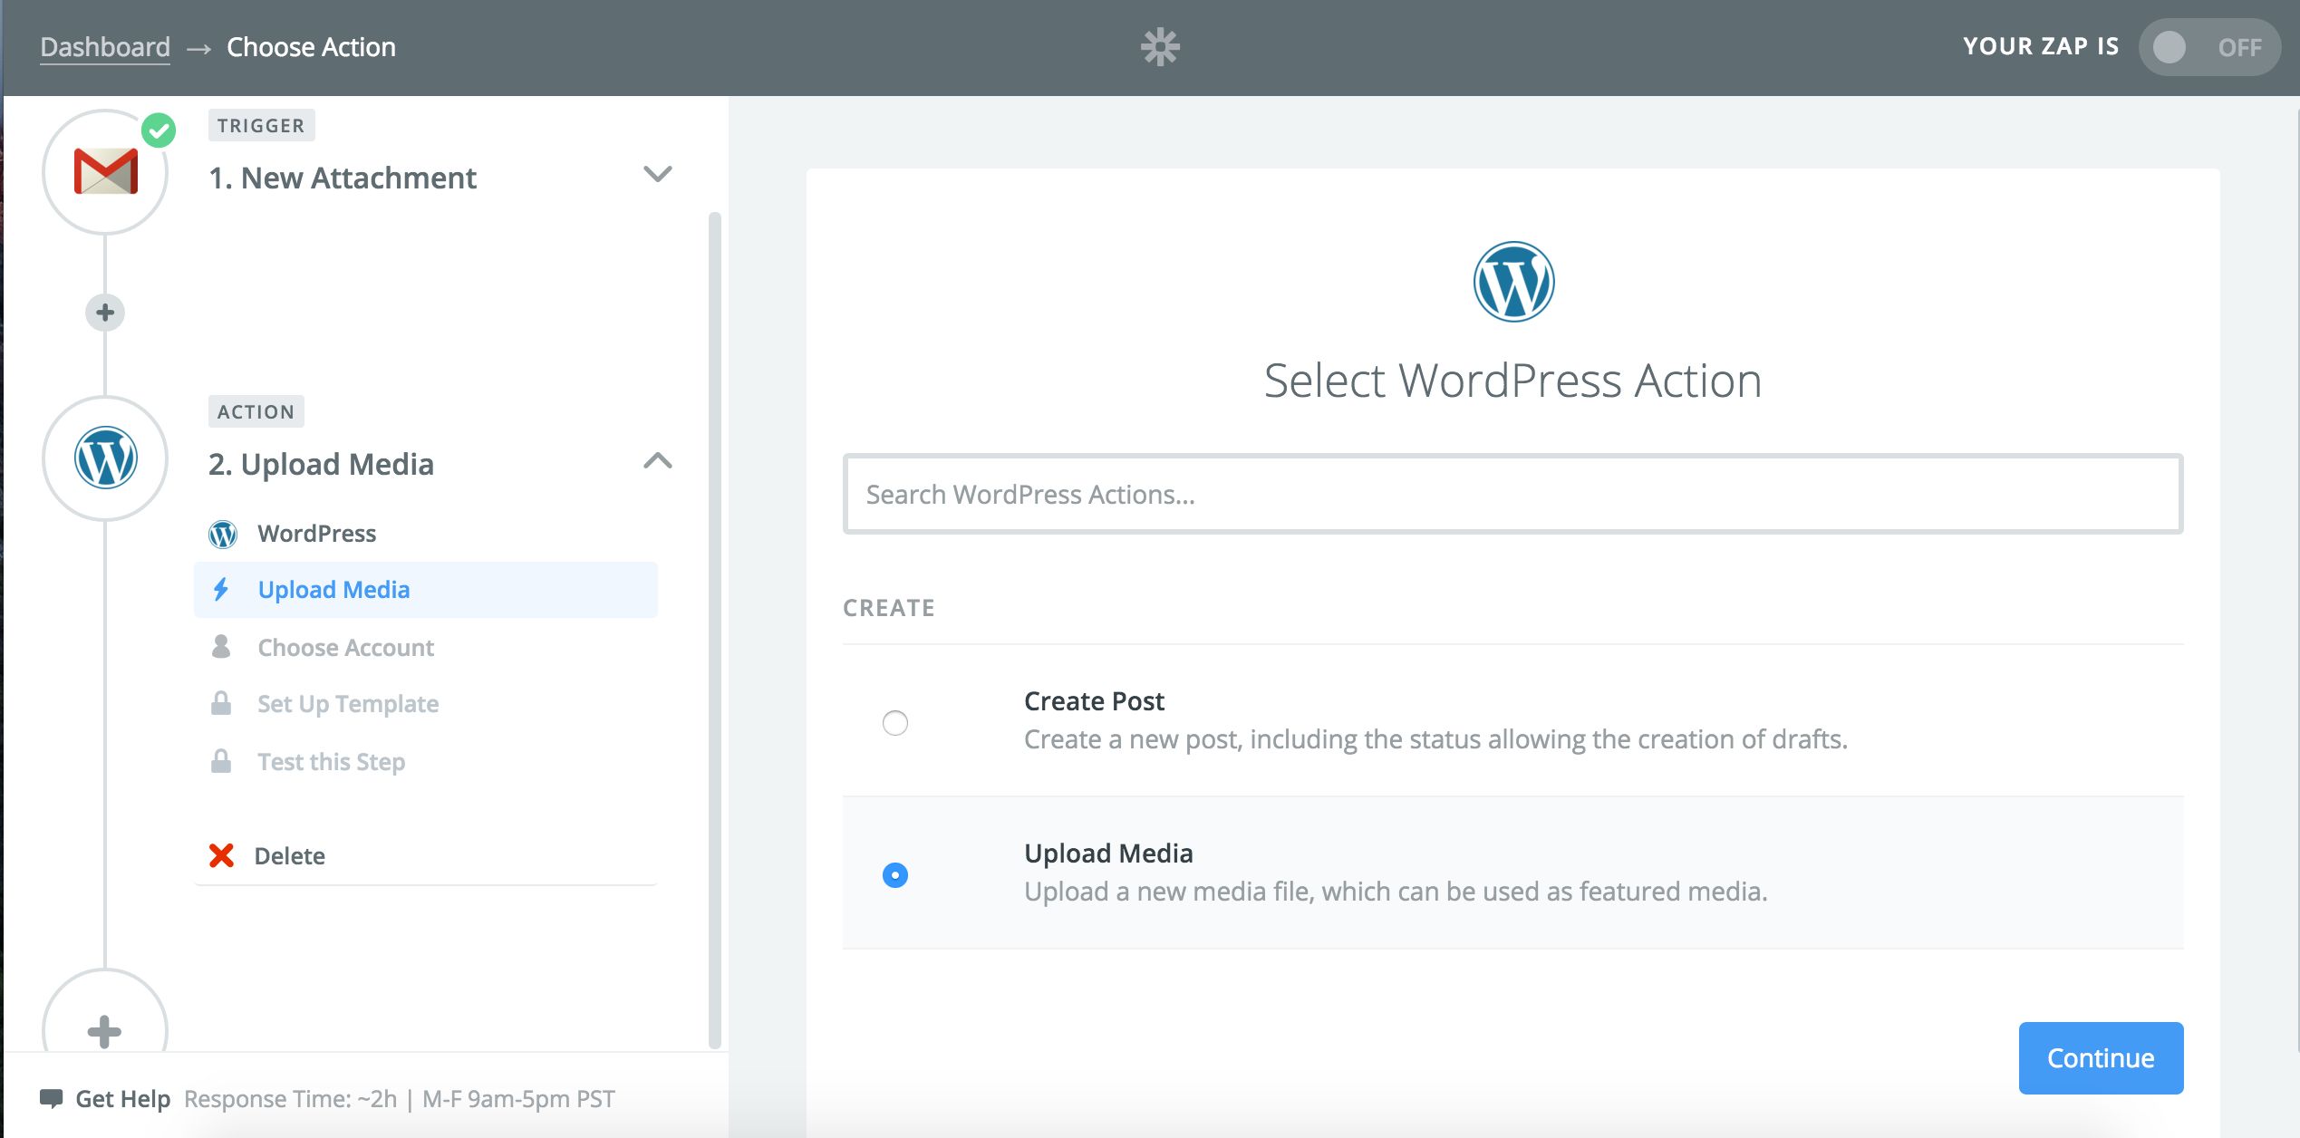Screen dimensions: 2300x1138
Task: Open the Upload Media sidebar step
Action: tap(426, 590)
